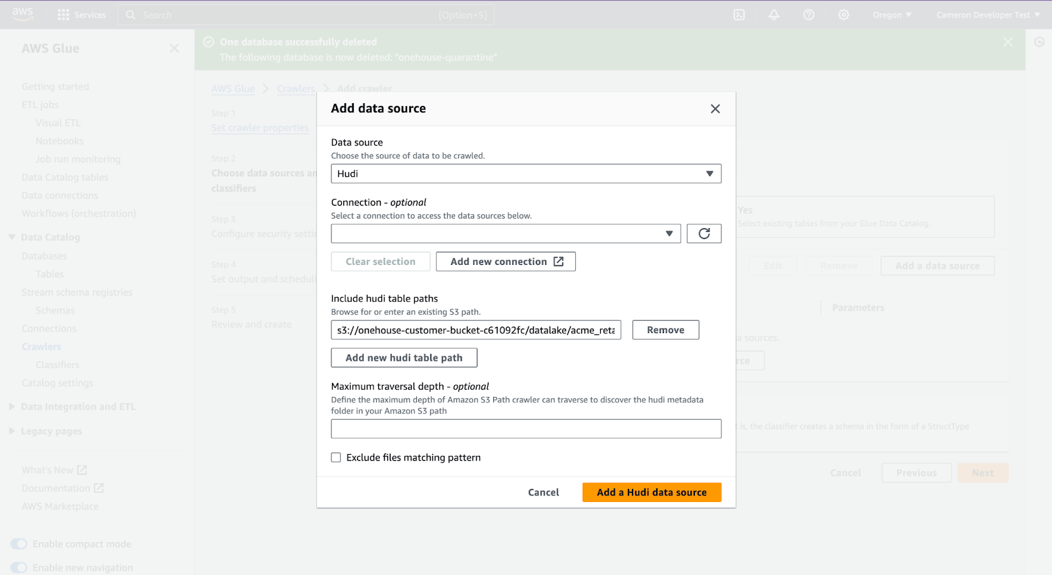
Task: Select the Yes existing tables option
Action: pyautogui.click(x=865, y=217)
